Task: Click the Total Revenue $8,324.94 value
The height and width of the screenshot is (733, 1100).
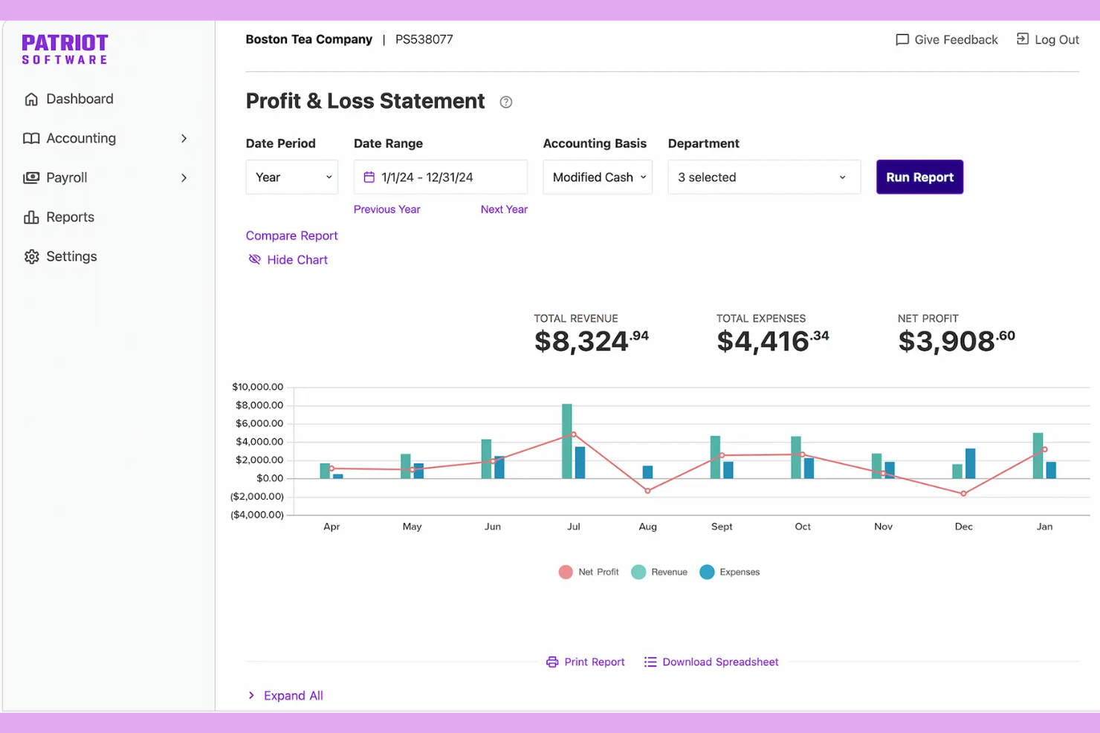Action: [x=592, y=342]
